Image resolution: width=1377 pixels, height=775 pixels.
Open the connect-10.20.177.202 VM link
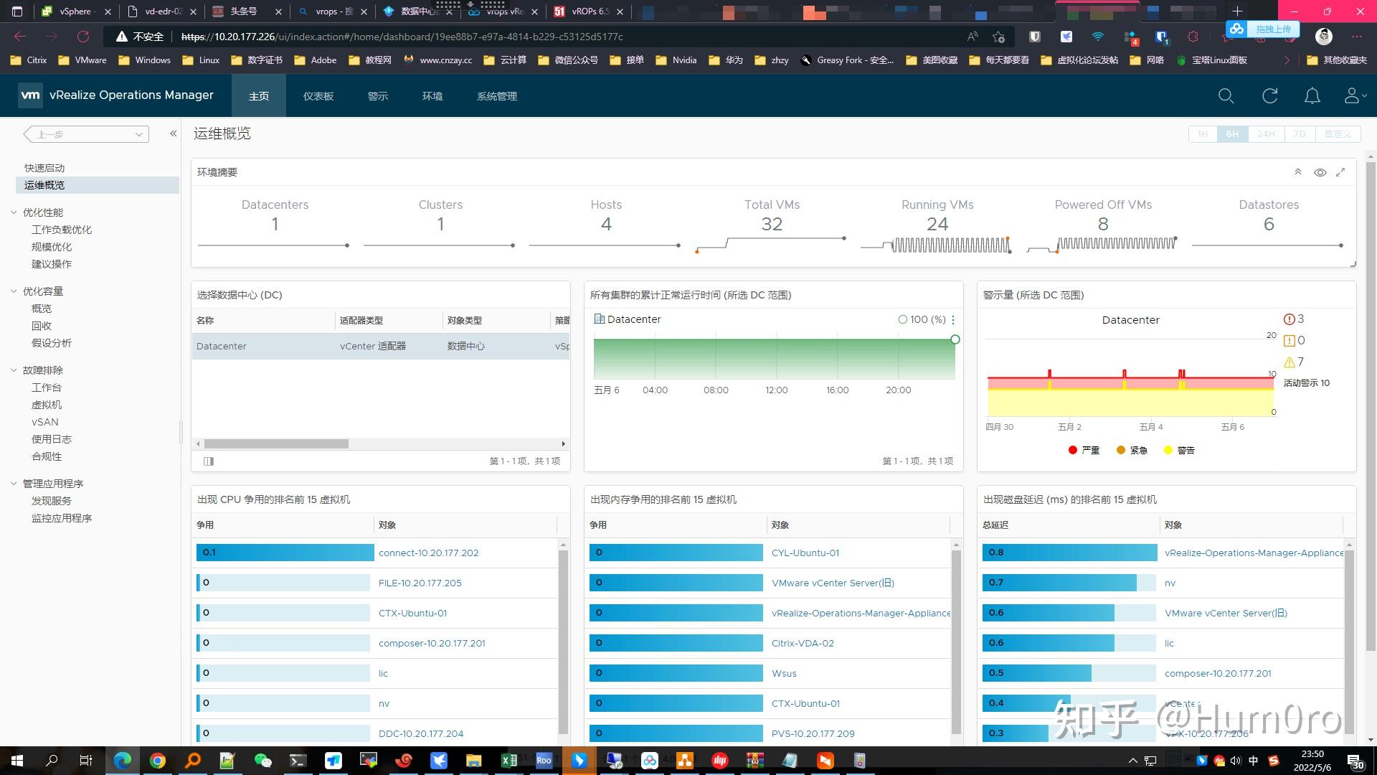(x=428, y=553)
